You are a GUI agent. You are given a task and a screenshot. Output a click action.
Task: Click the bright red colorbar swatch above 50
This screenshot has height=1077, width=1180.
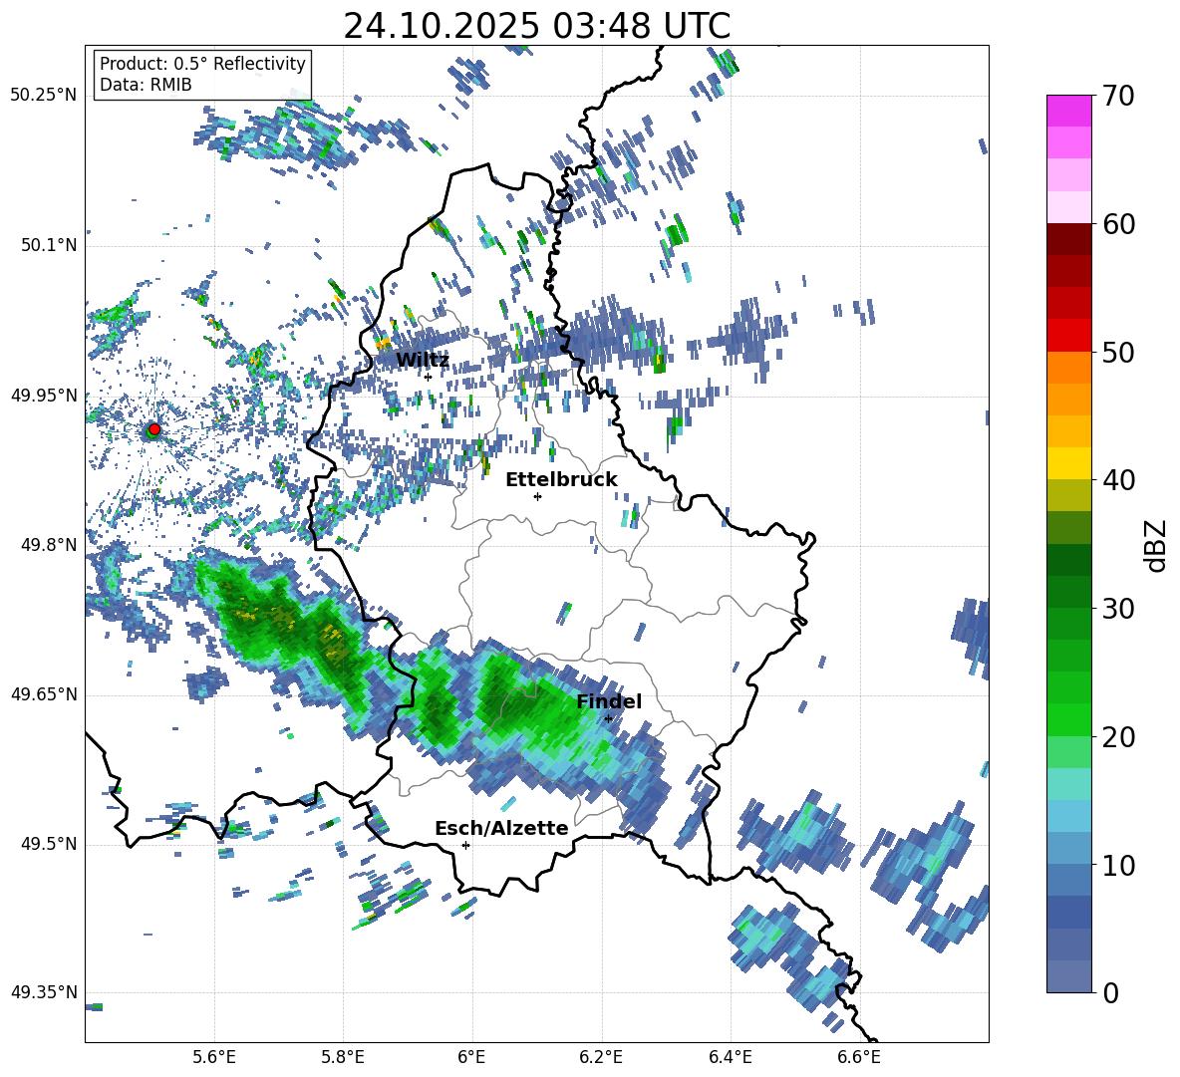[1068, 335]
